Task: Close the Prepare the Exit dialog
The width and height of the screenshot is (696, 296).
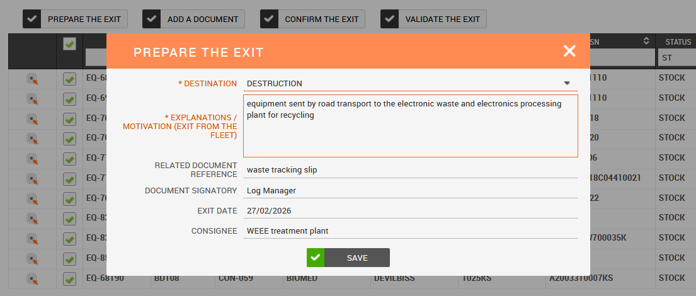Action: pos(569,52)
